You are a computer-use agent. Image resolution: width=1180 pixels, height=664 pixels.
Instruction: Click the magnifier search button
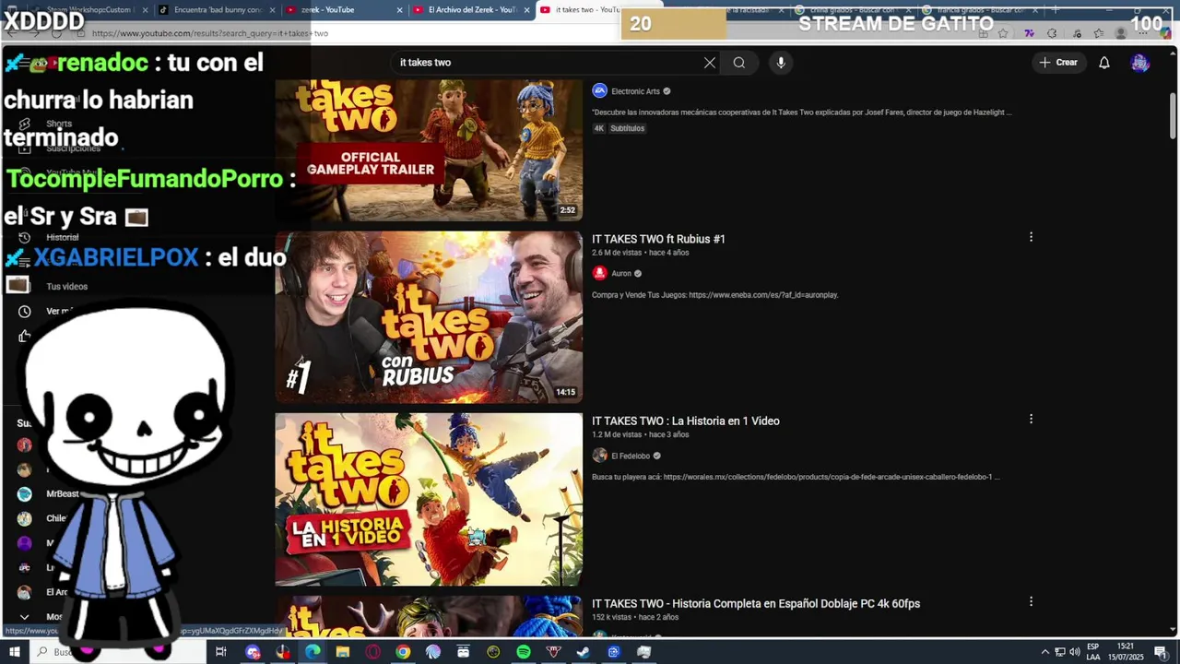click(x=738, y=63)
